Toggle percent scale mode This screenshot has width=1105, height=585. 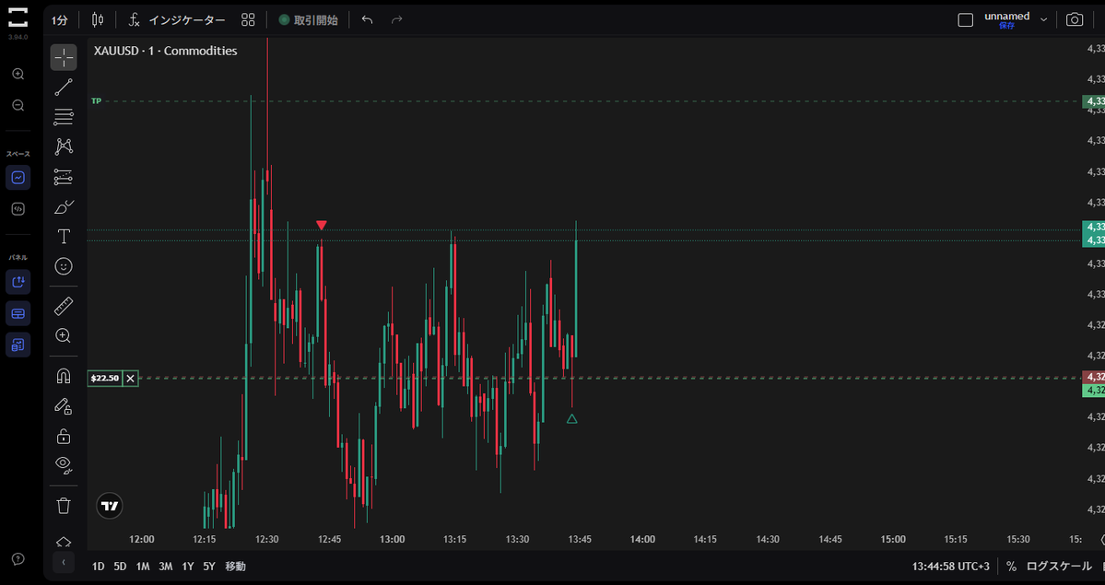click(x=1011, y=566)
